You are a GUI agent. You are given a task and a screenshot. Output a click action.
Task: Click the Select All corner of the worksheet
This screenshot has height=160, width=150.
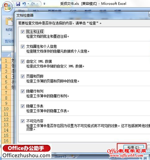pos(6,55)
